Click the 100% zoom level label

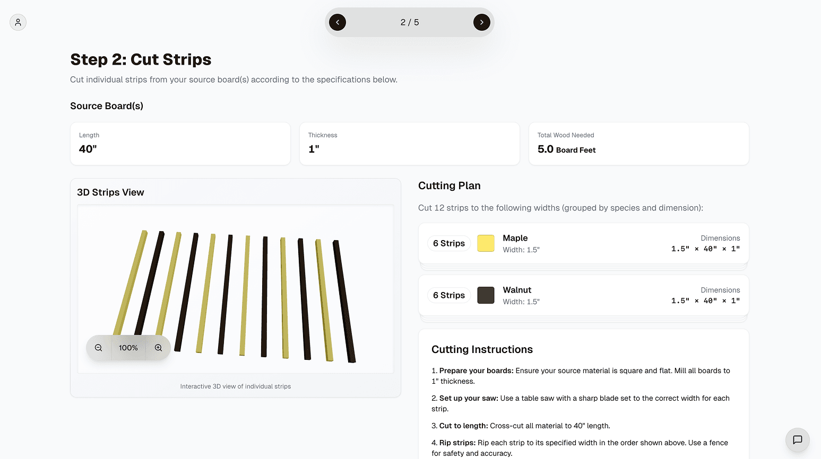[128, 348]
